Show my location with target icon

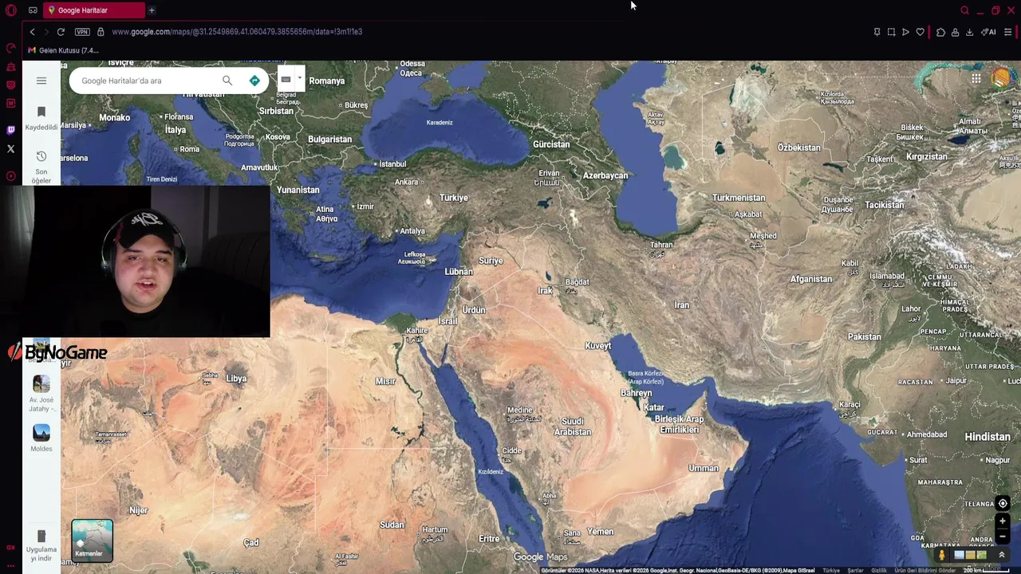[1003, 503]
